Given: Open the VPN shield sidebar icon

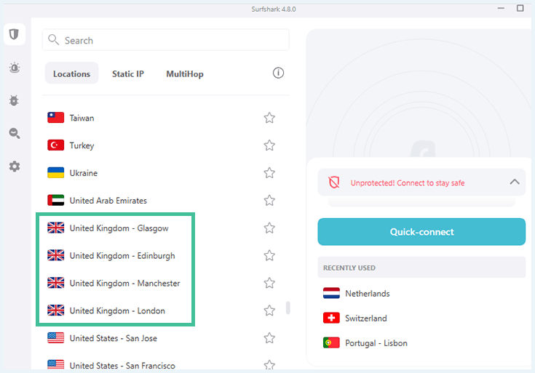Looking at the screenshot, I should tap(15, 34).
